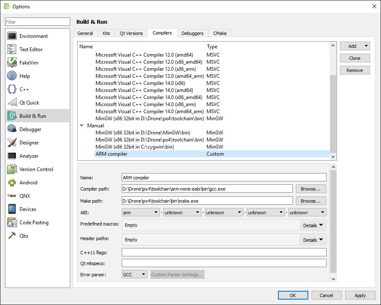Select the Code Pasting icon
The height and width of the screenshot is (305, 381).
point(12,223)
